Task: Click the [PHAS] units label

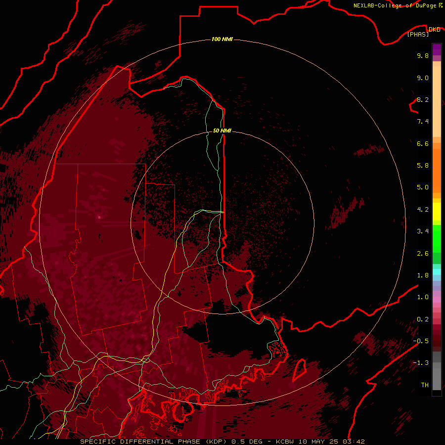Action: coord(418,35)
